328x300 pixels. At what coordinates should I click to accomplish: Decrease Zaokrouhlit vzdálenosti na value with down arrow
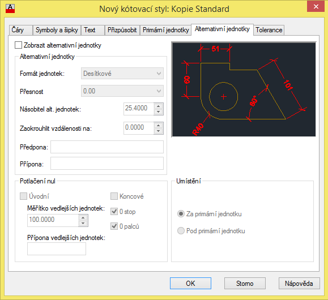pyautogui.click(x=159, y=131)
